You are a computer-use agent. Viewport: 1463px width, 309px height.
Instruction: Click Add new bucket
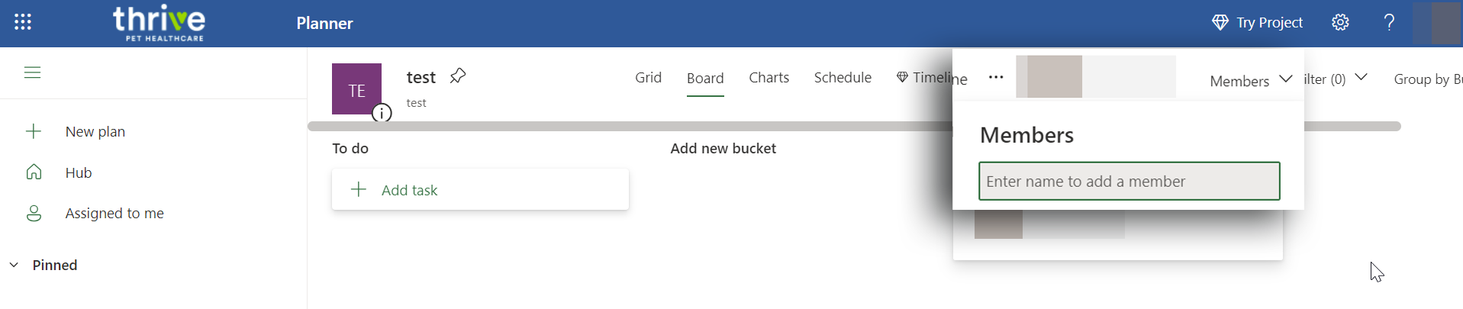tap(723, 149)
